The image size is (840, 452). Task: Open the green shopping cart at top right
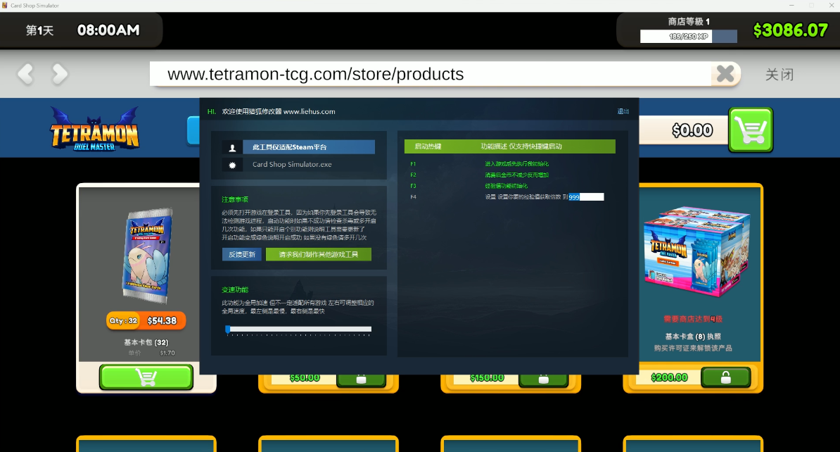pos(751,130)
